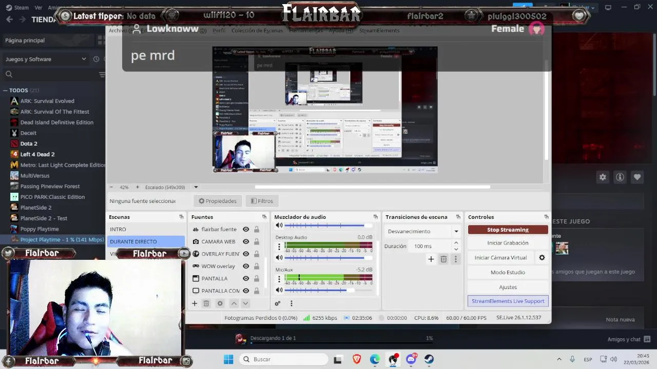This screenshot has height=369, width=657.
Task: Add game to favorites with heart icon
Action: 637,177
